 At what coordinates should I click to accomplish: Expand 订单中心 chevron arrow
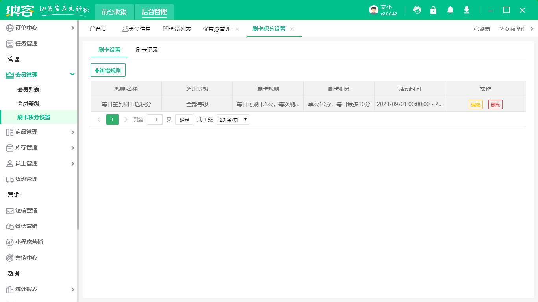tap(72, 28)
